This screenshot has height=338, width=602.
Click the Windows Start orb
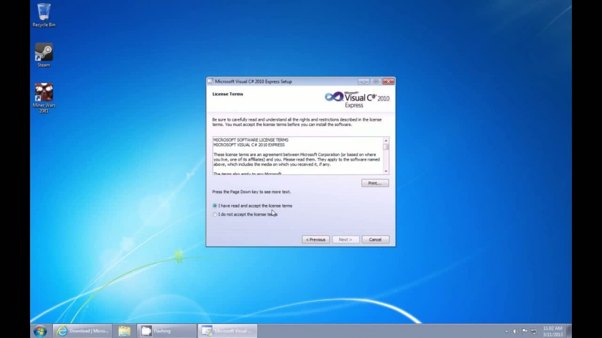[40, 331]
